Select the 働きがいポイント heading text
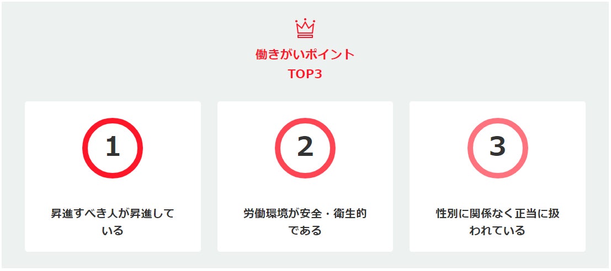The width and height of the screenshot is (611, 271). pos(305,55)
